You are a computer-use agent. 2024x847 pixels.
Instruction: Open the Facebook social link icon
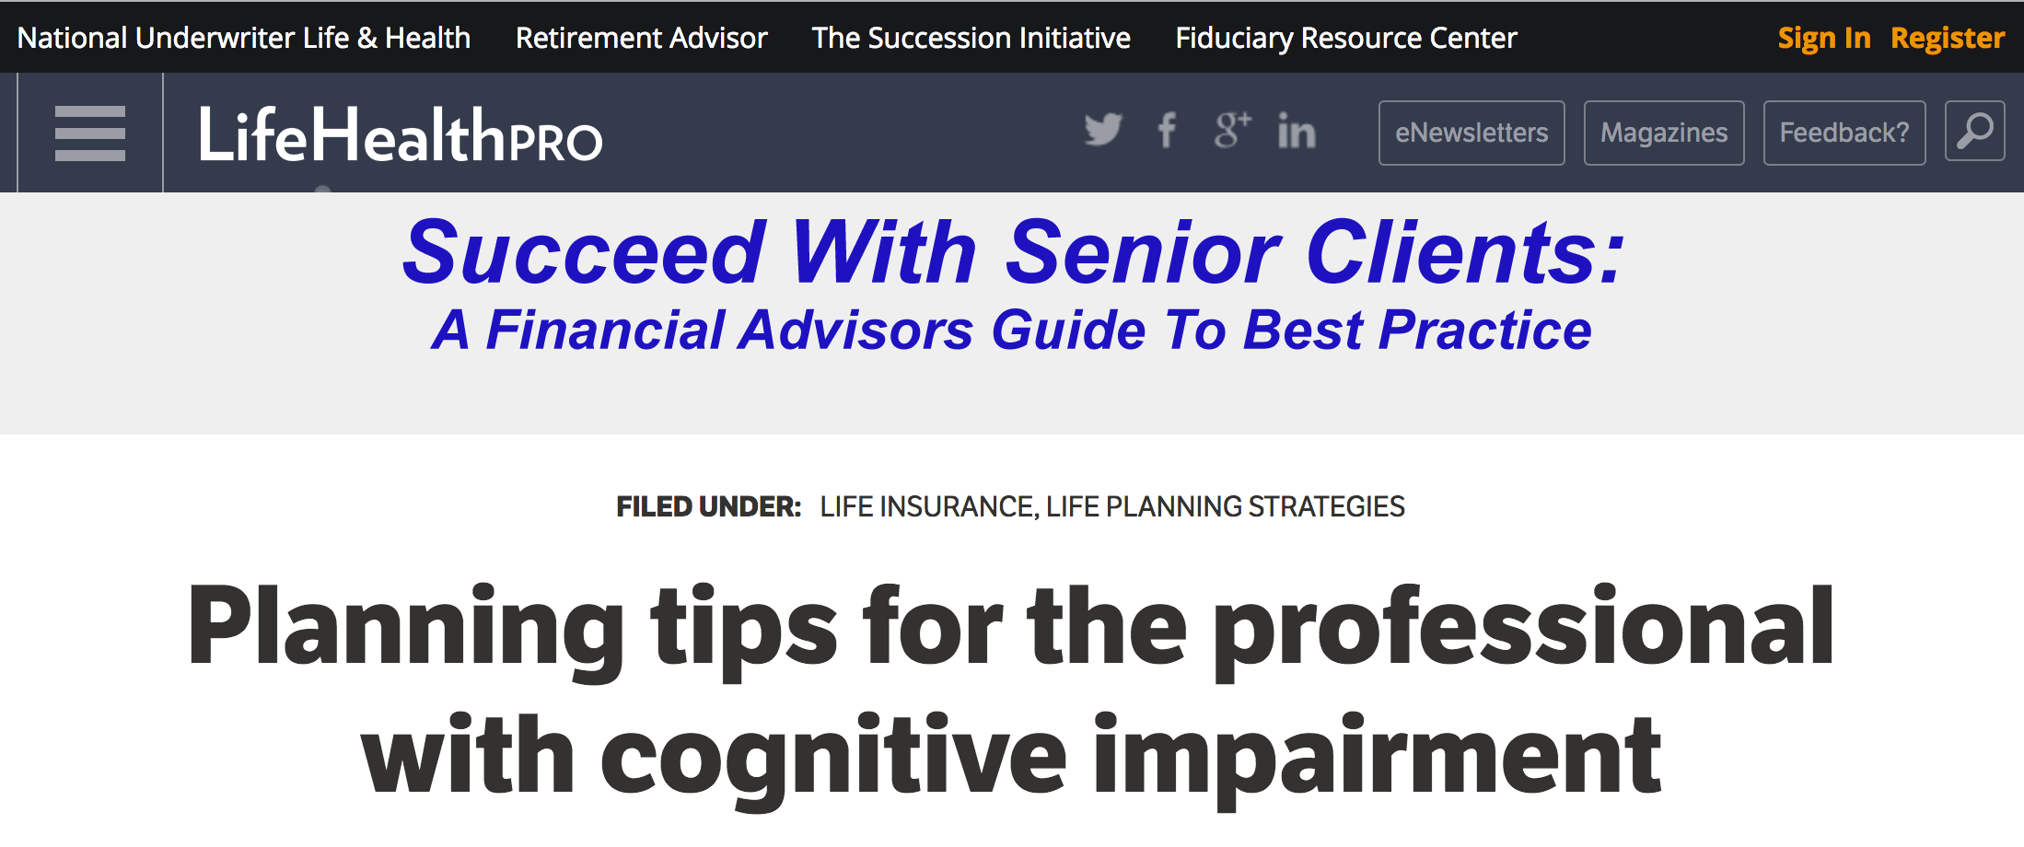tap(1167, 131)
